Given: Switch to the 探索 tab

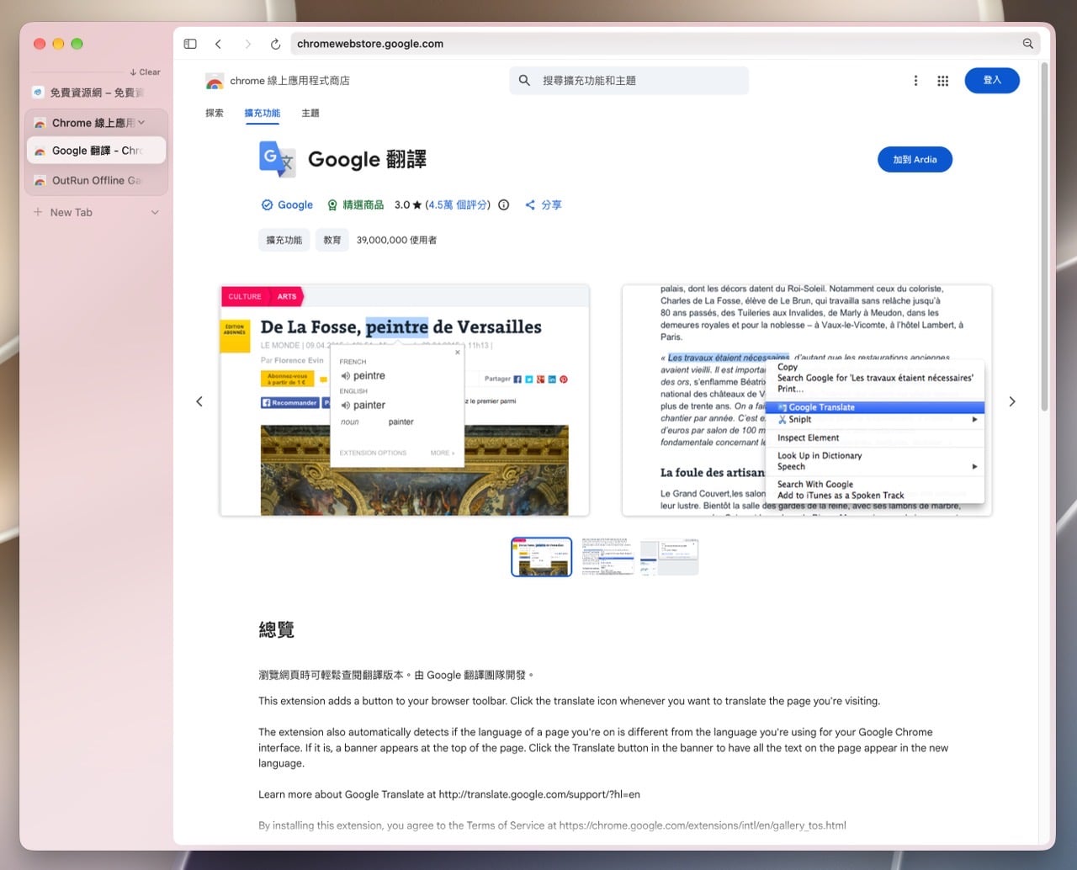Looking at the screenshot, I should (x=215, y=113).
